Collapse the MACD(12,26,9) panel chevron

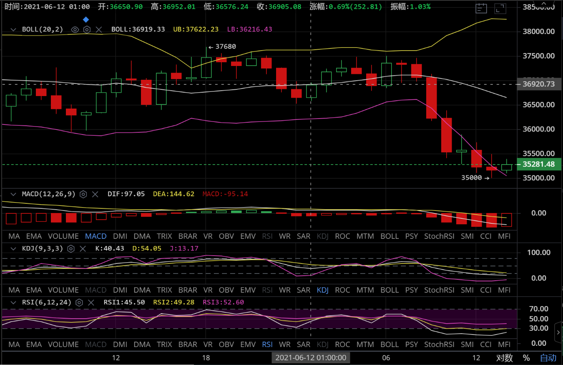pos(14,194)
